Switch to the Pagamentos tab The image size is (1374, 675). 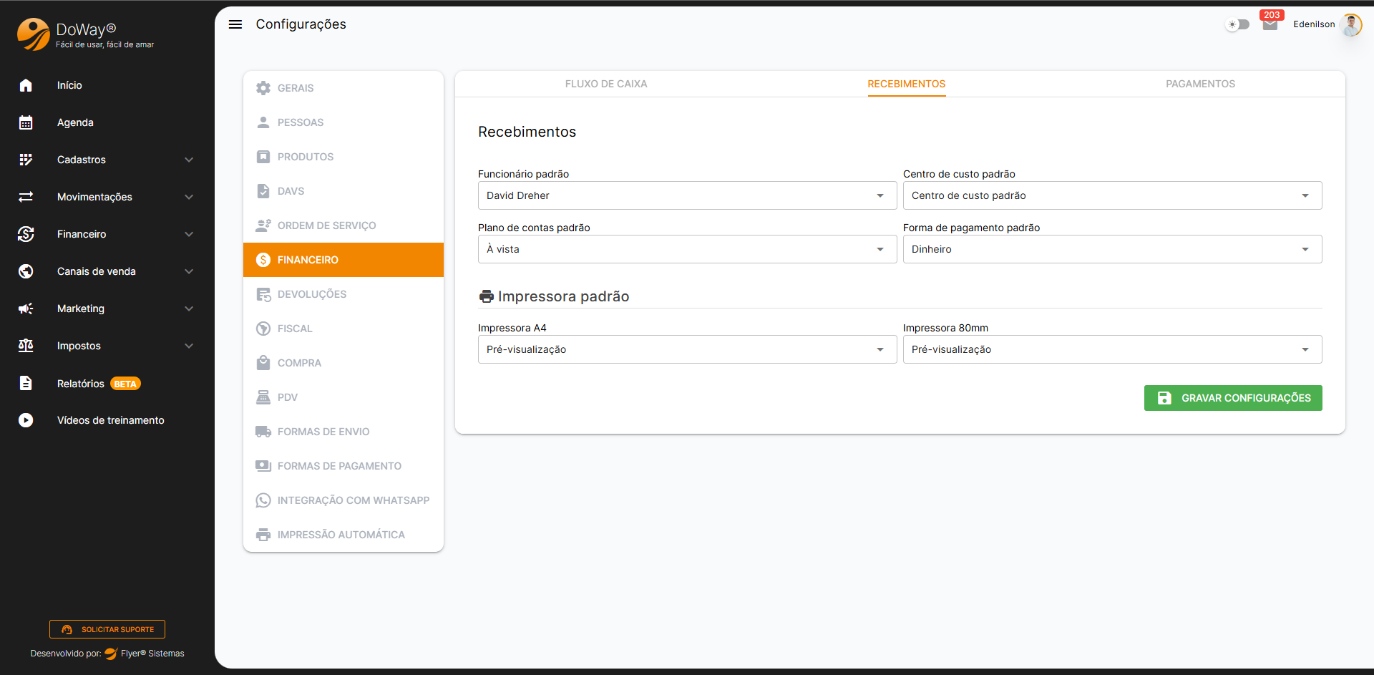click(x=1199, y=84)
